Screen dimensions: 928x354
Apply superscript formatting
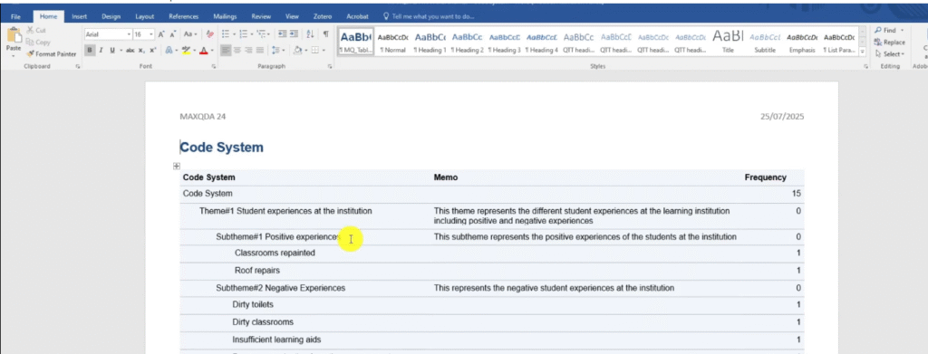(x=152, y=50)
